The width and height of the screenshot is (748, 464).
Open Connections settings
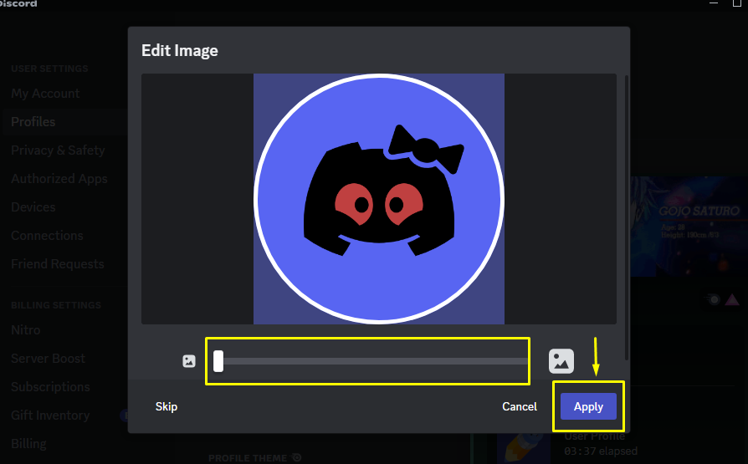[x=47, y=236]
